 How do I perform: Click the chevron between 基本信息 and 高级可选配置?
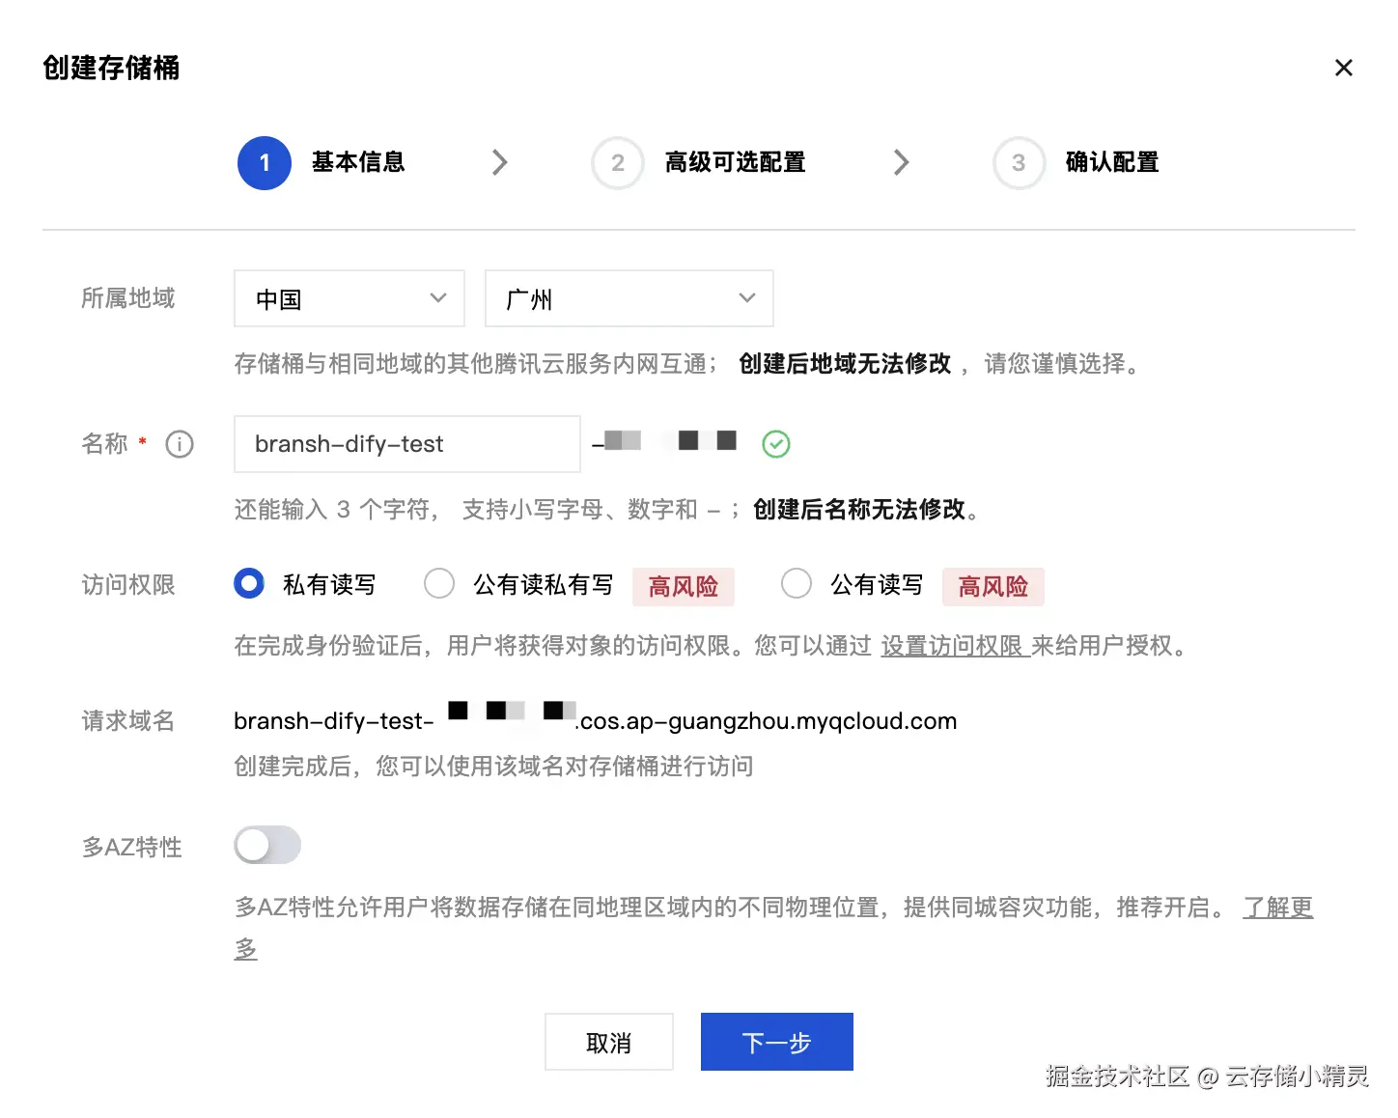499,162
